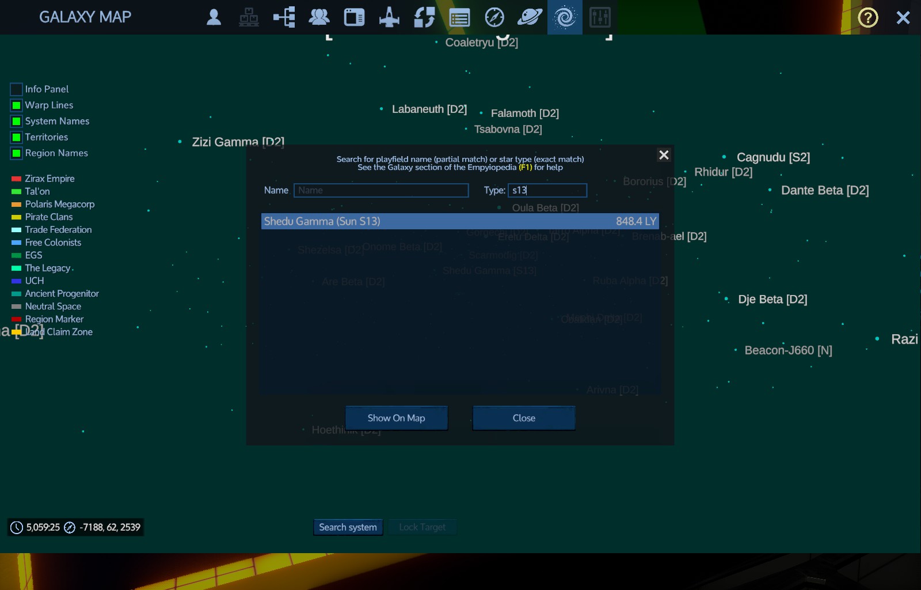Open the list panel registry icon

tap(459, 18)
